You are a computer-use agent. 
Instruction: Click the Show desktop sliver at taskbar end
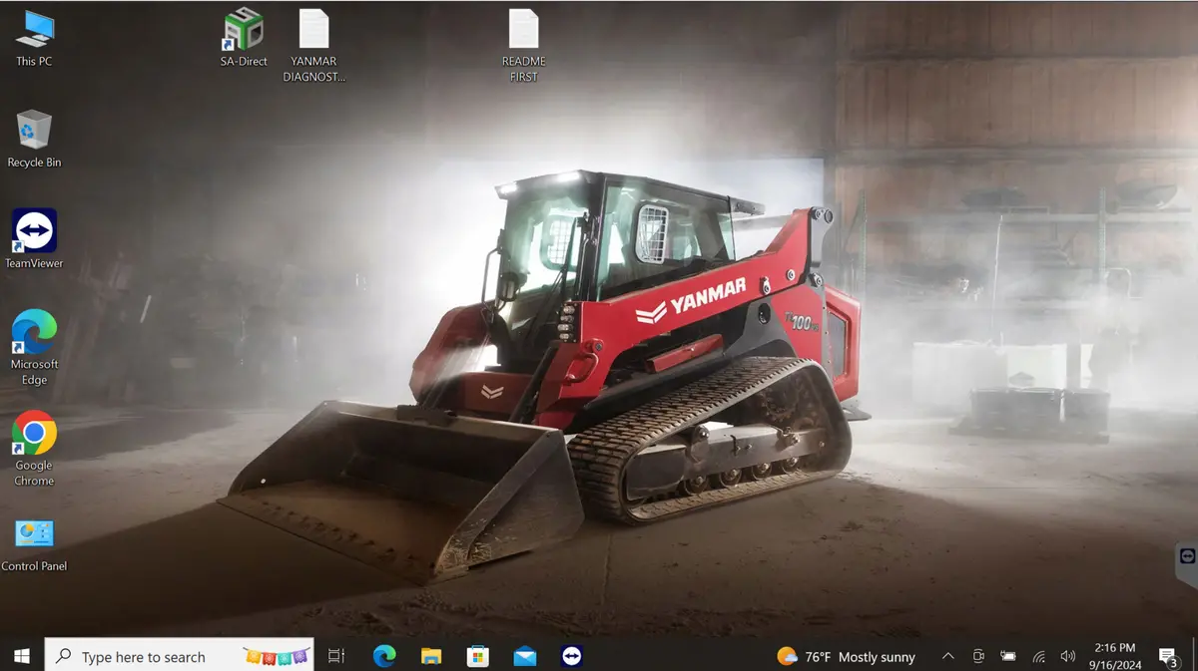click(1195, 656)
